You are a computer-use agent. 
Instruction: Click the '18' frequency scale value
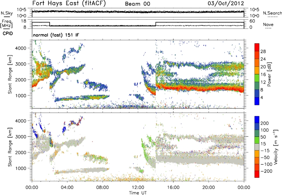point(24,21)
